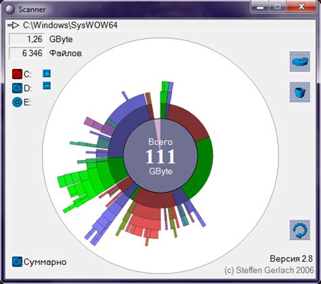Select the E: disc drive icon
Screen dimensions: 321x284
coord(17,102)
